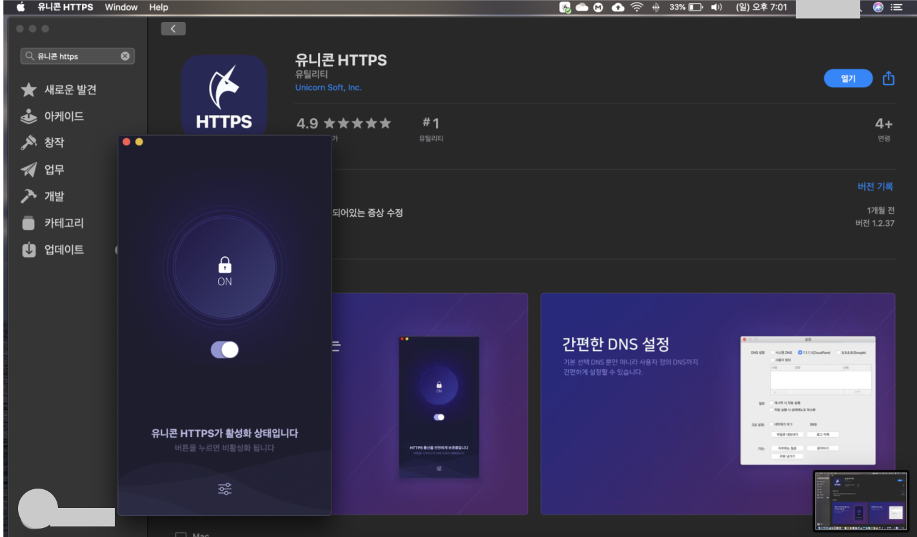This screenshot has width=917, height=537.
Task: Open the Apple menu
Action: [x=20, y=7]
